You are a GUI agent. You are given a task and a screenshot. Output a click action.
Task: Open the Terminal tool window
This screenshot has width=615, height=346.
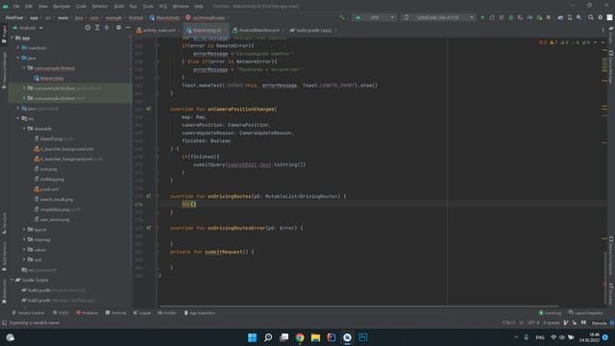coord(116,313)
